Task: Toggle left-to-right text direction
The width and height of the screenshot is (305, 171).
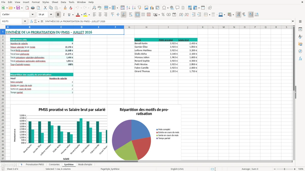Action: [238, 15]
